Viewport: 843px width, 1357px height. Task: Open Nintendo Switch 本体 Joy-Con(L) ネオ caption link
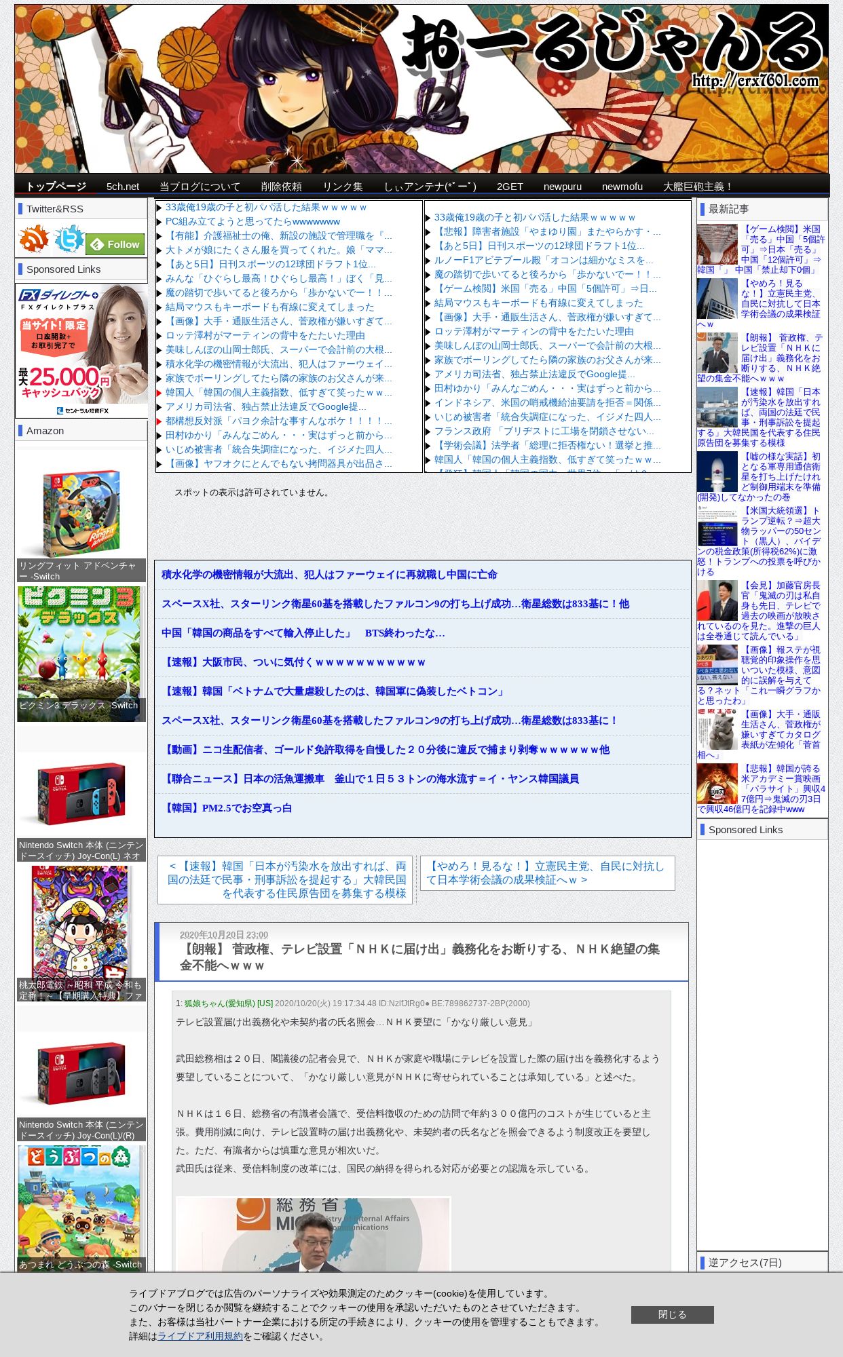coord(81,850)
